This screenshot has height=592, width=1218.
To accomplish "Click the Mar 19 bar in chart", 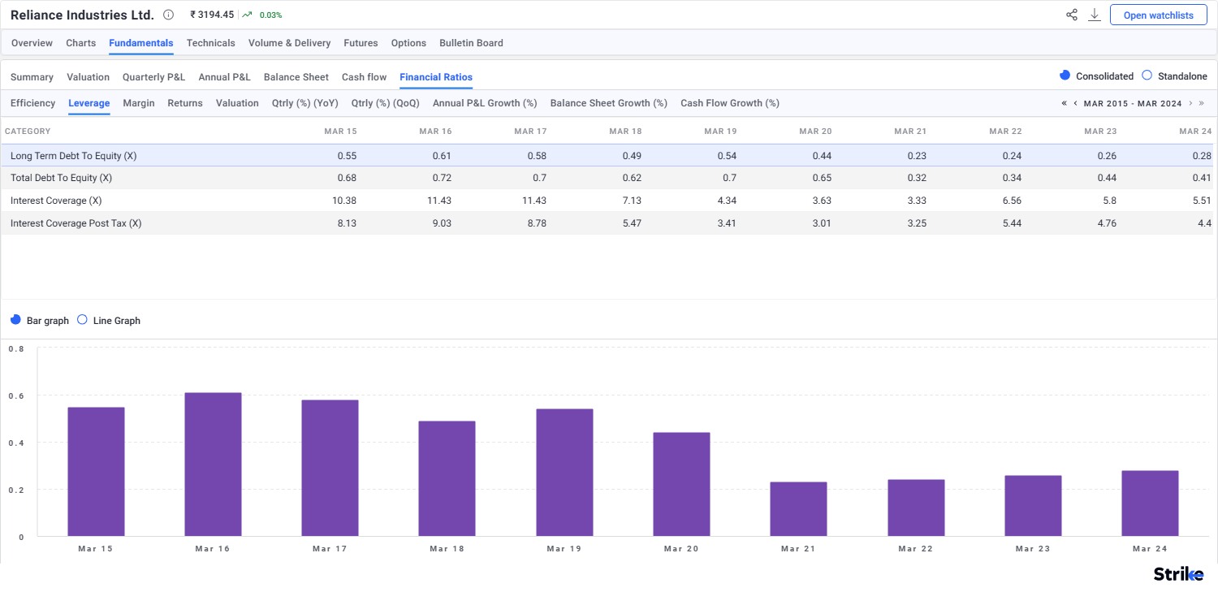I will coord(564,473).
